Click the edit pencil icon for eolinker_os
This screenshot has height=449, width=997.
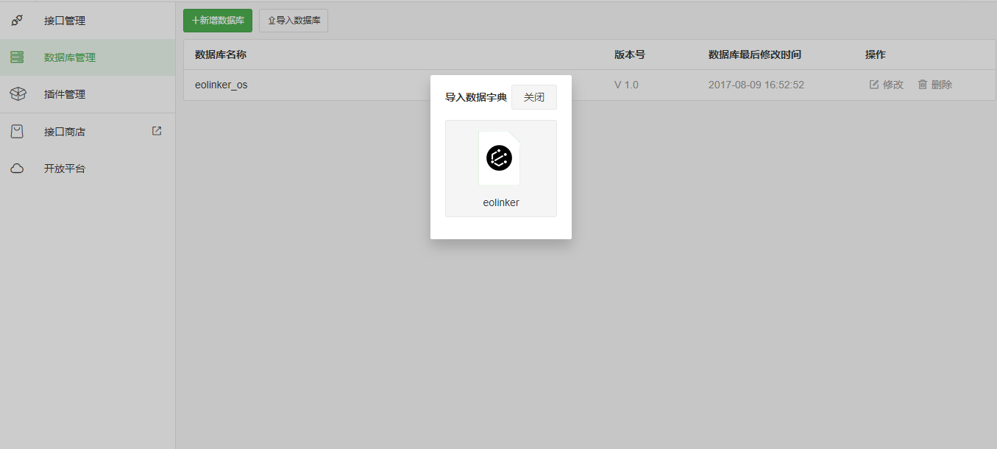coord(874,85)
